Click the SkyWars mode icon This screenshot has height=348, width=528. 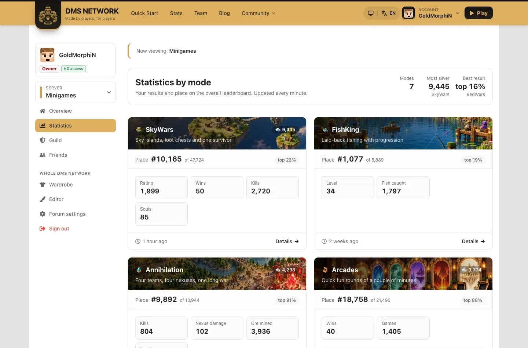click(x=139, y=129)
